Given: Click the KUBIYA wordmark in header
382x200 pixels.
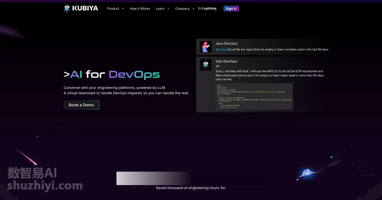Looking at the screenshot, I should [85, 9].
